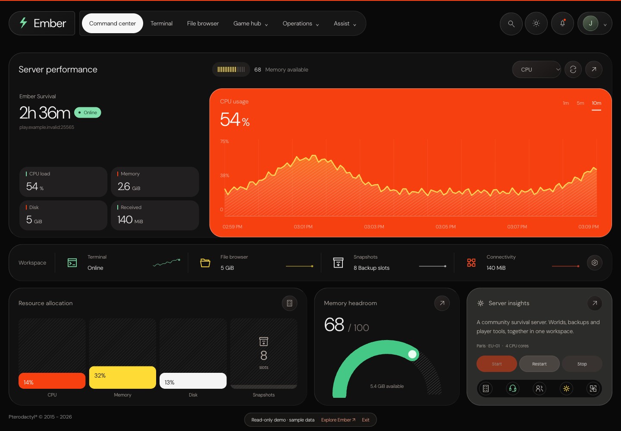This screenshot has width=621, height=431.
Task: Select the 10m chart range
Action: point(596,103)
